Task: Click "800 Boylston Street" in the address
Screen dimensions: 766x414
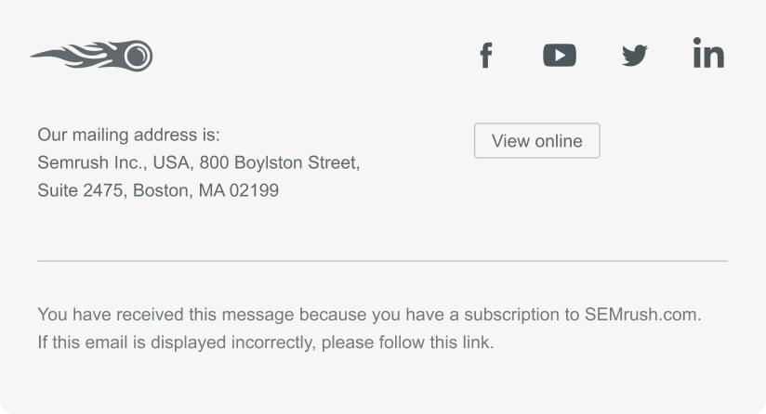Action: (x=279, y=162)
